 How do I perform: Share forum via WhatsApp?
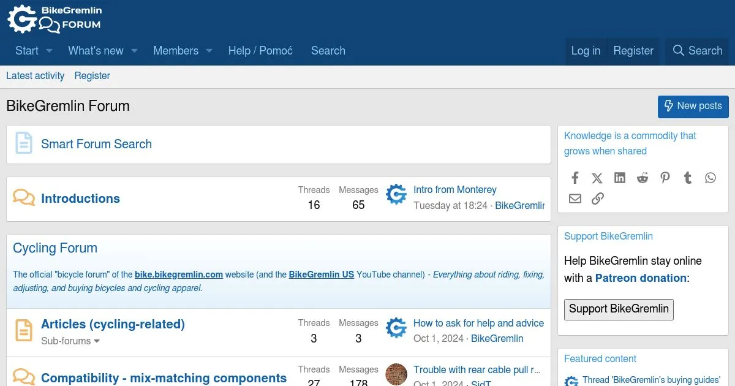(x=710, y=178)
